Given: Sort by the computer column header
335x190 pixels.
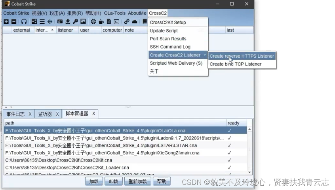Looking at the screenshot, I should pos(112,30).
